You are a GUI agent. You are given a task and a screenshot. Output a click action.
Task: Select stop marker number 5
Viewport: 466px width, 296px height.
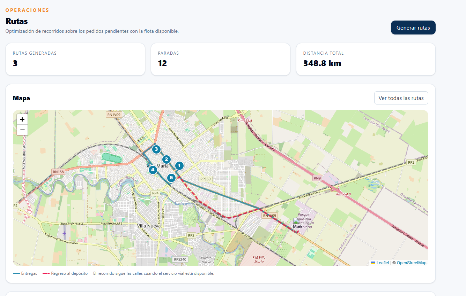[171, 178]
